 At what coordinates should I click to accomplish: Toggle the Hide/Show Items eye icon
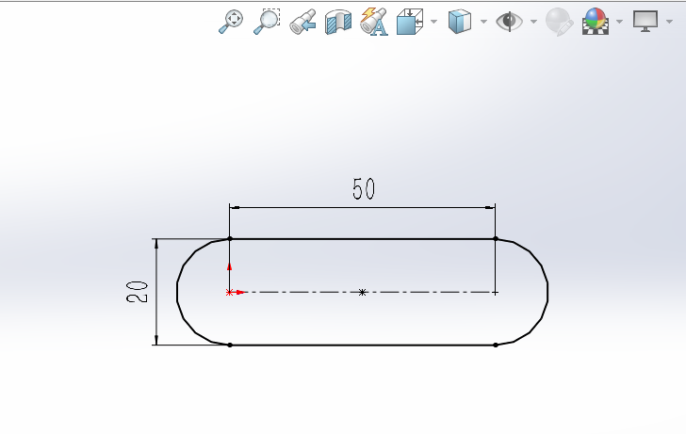509,21
